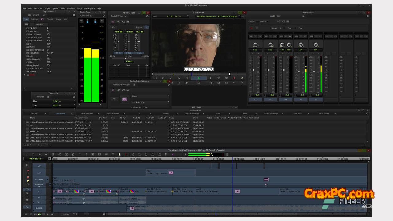The height and width of the screenshot is (221, 393).
Task: Open the Clip menu in the menu bar
Action: [x=40, y=8]
